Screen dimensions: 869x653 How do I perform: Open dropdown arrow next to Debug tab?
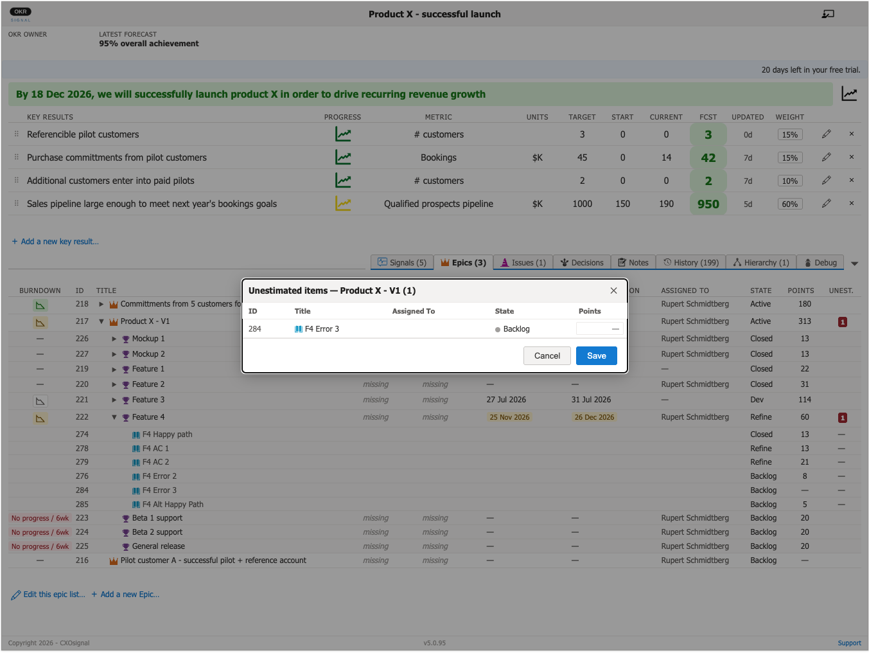click(854, 264)
